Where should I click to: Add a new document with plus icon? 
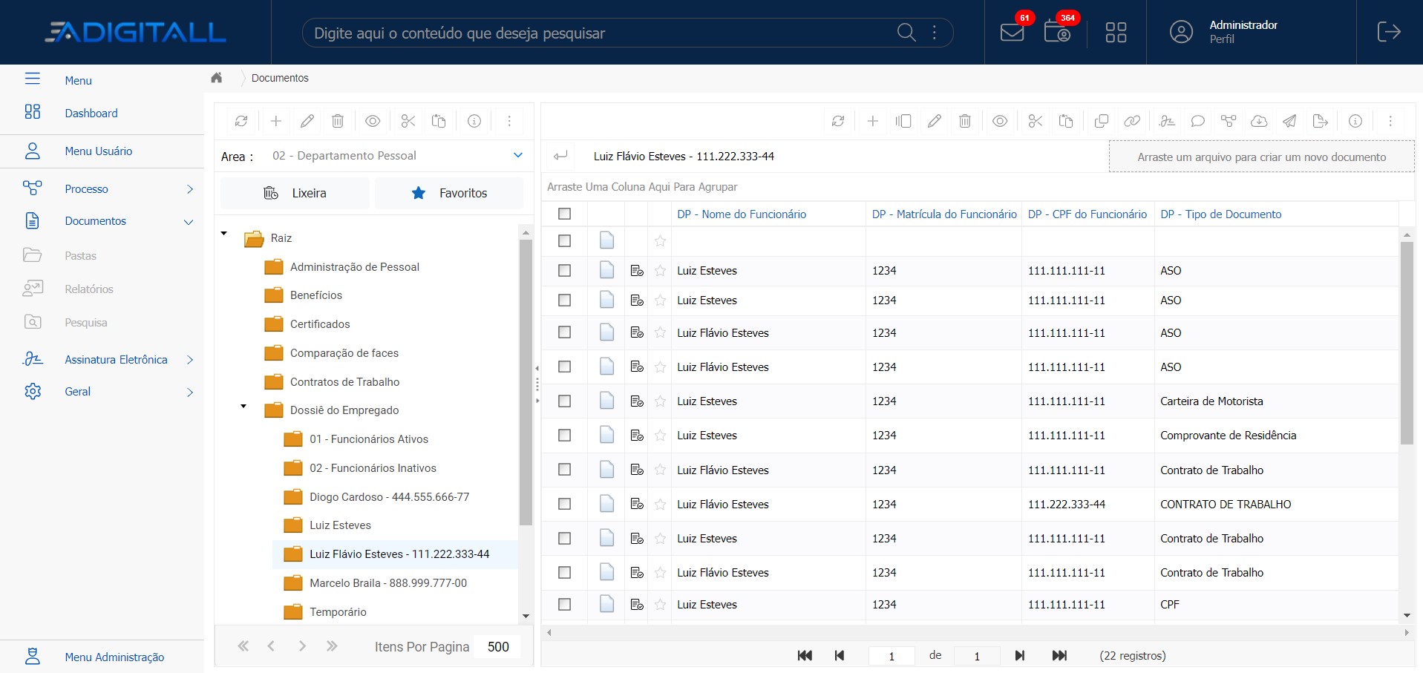click(x=873, y=121)
